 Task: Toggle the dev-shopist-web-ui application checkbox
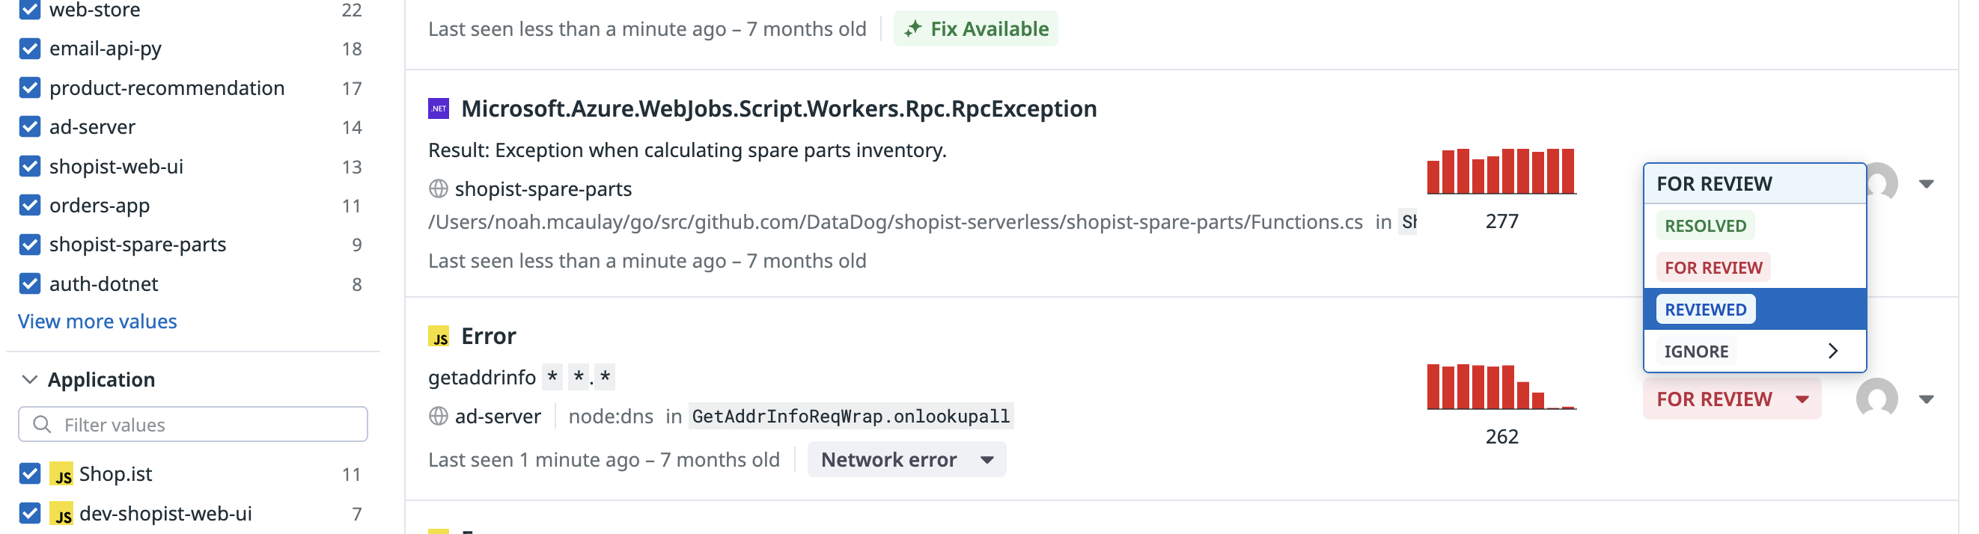30,513
